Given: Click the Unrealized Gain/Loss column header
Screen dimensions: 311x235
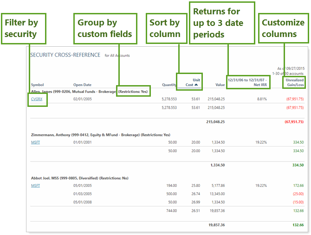Looking at the screenshot, I should click(294, 82).
